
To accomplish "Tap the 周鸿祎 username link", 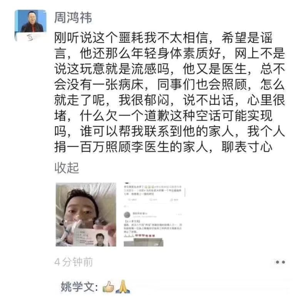I will (73, 18).
